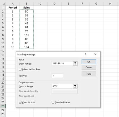Image resolution: width=119 pixels, height=117 pixels.
Task: Enable Labels in First Row checkbox
Action: click(x=20, y=69)
